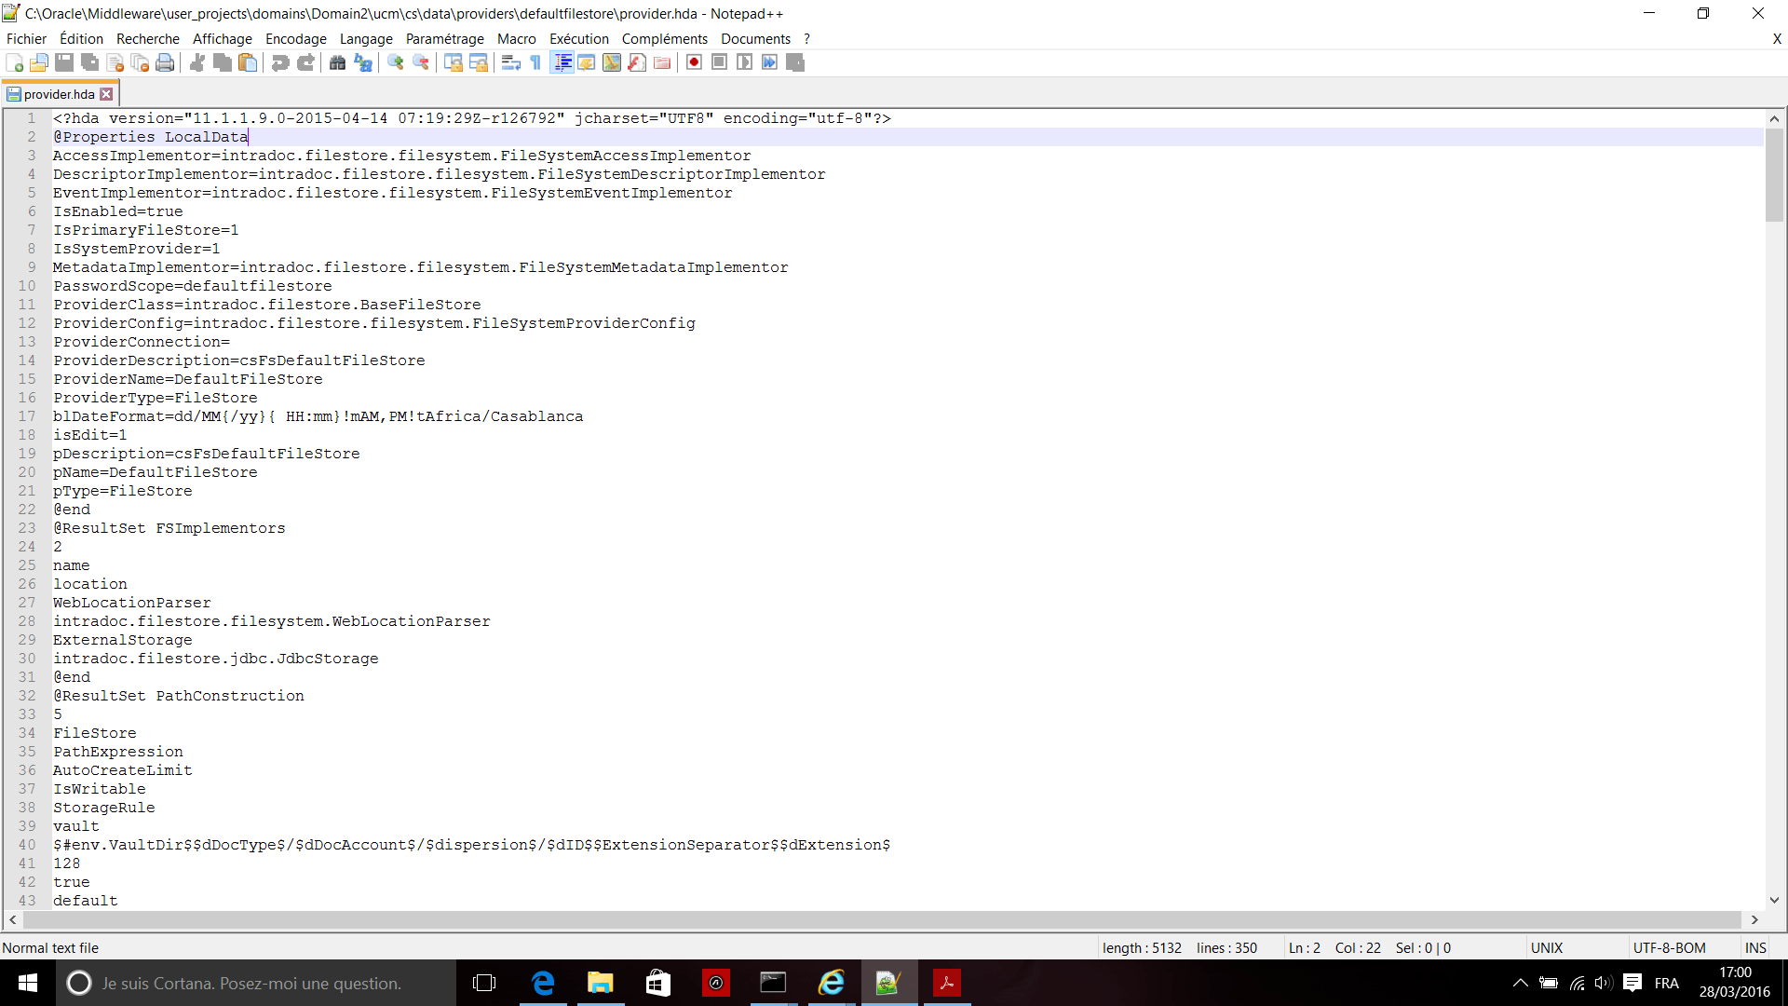Show hidden system tray icons chevron
Screen dimensions: 1788x1006
[1520, 983]
